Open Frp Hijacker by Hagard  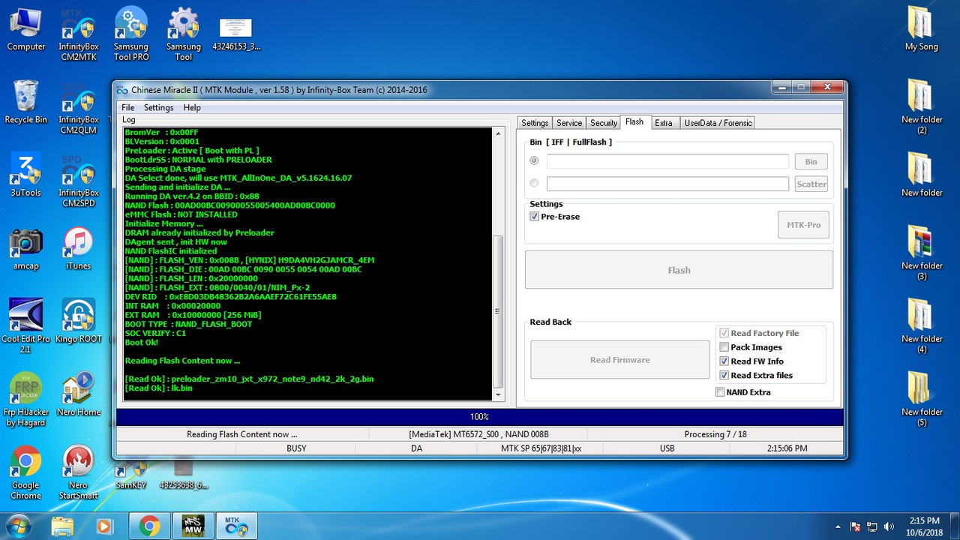click(x=26, y=400)
